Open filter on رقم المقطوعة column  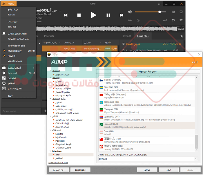pos(60,43)
